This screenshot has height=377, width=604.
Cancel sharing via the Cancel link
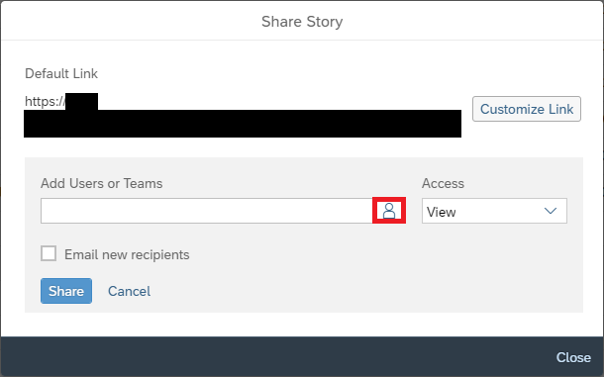coord(129,291)
